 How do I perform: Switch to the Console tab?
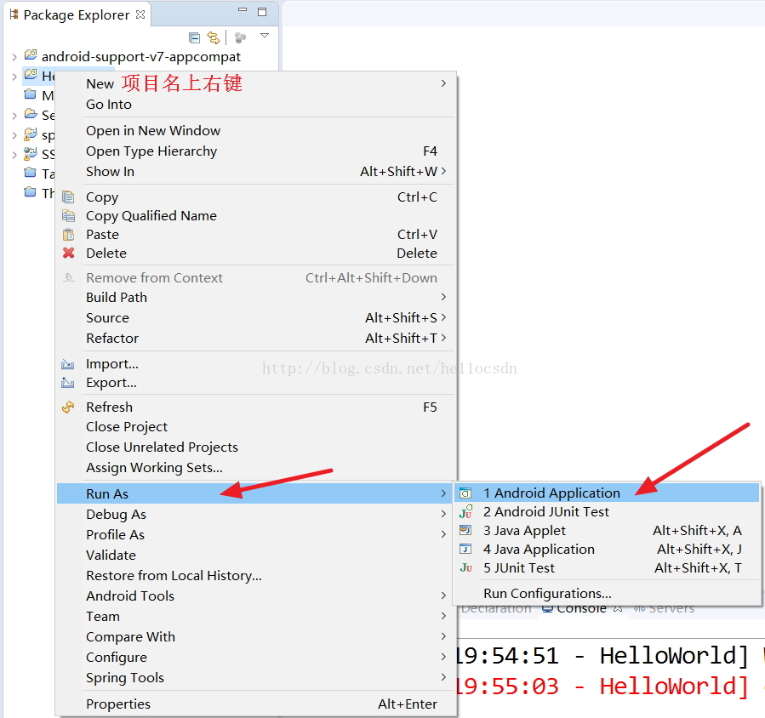click(x=581, y=610)
